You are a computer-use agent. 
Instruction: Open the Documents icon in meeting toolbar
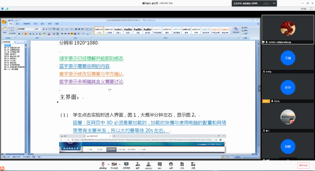pyautogui.click(x=182, y=165)
